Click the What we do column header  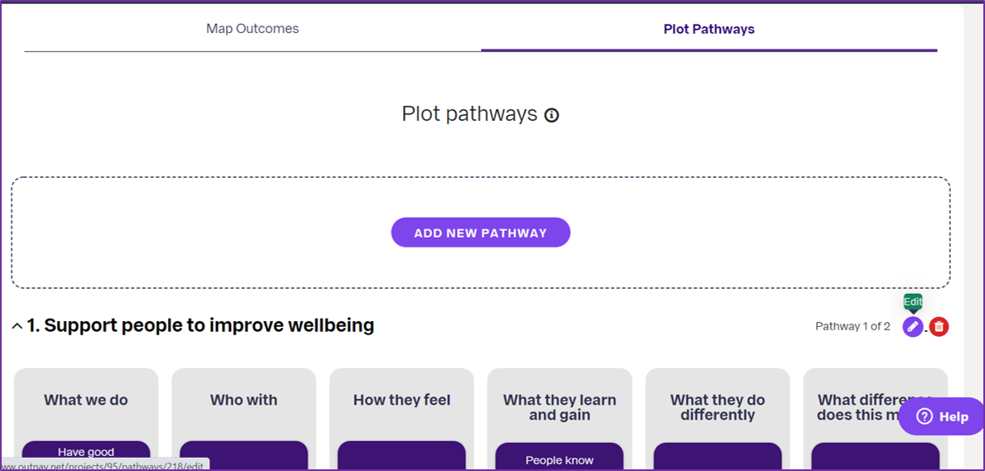pyautogui.click(x=86, y=400)
